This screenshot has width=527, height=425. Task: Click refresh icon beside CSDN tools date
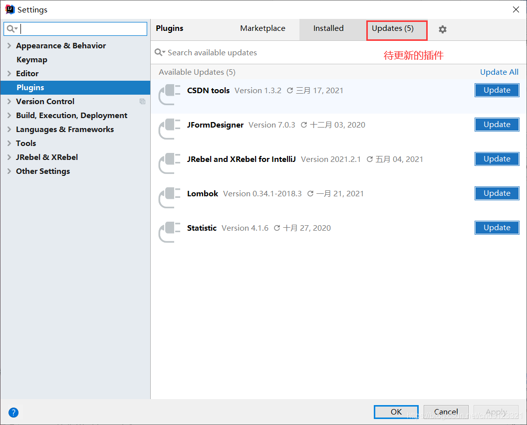click(x=290, y=91)
